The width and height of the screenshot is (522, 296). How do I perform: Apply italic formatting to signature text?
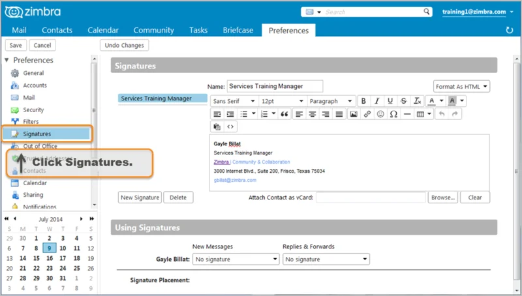pyautogui.click(x=377, y=101)
